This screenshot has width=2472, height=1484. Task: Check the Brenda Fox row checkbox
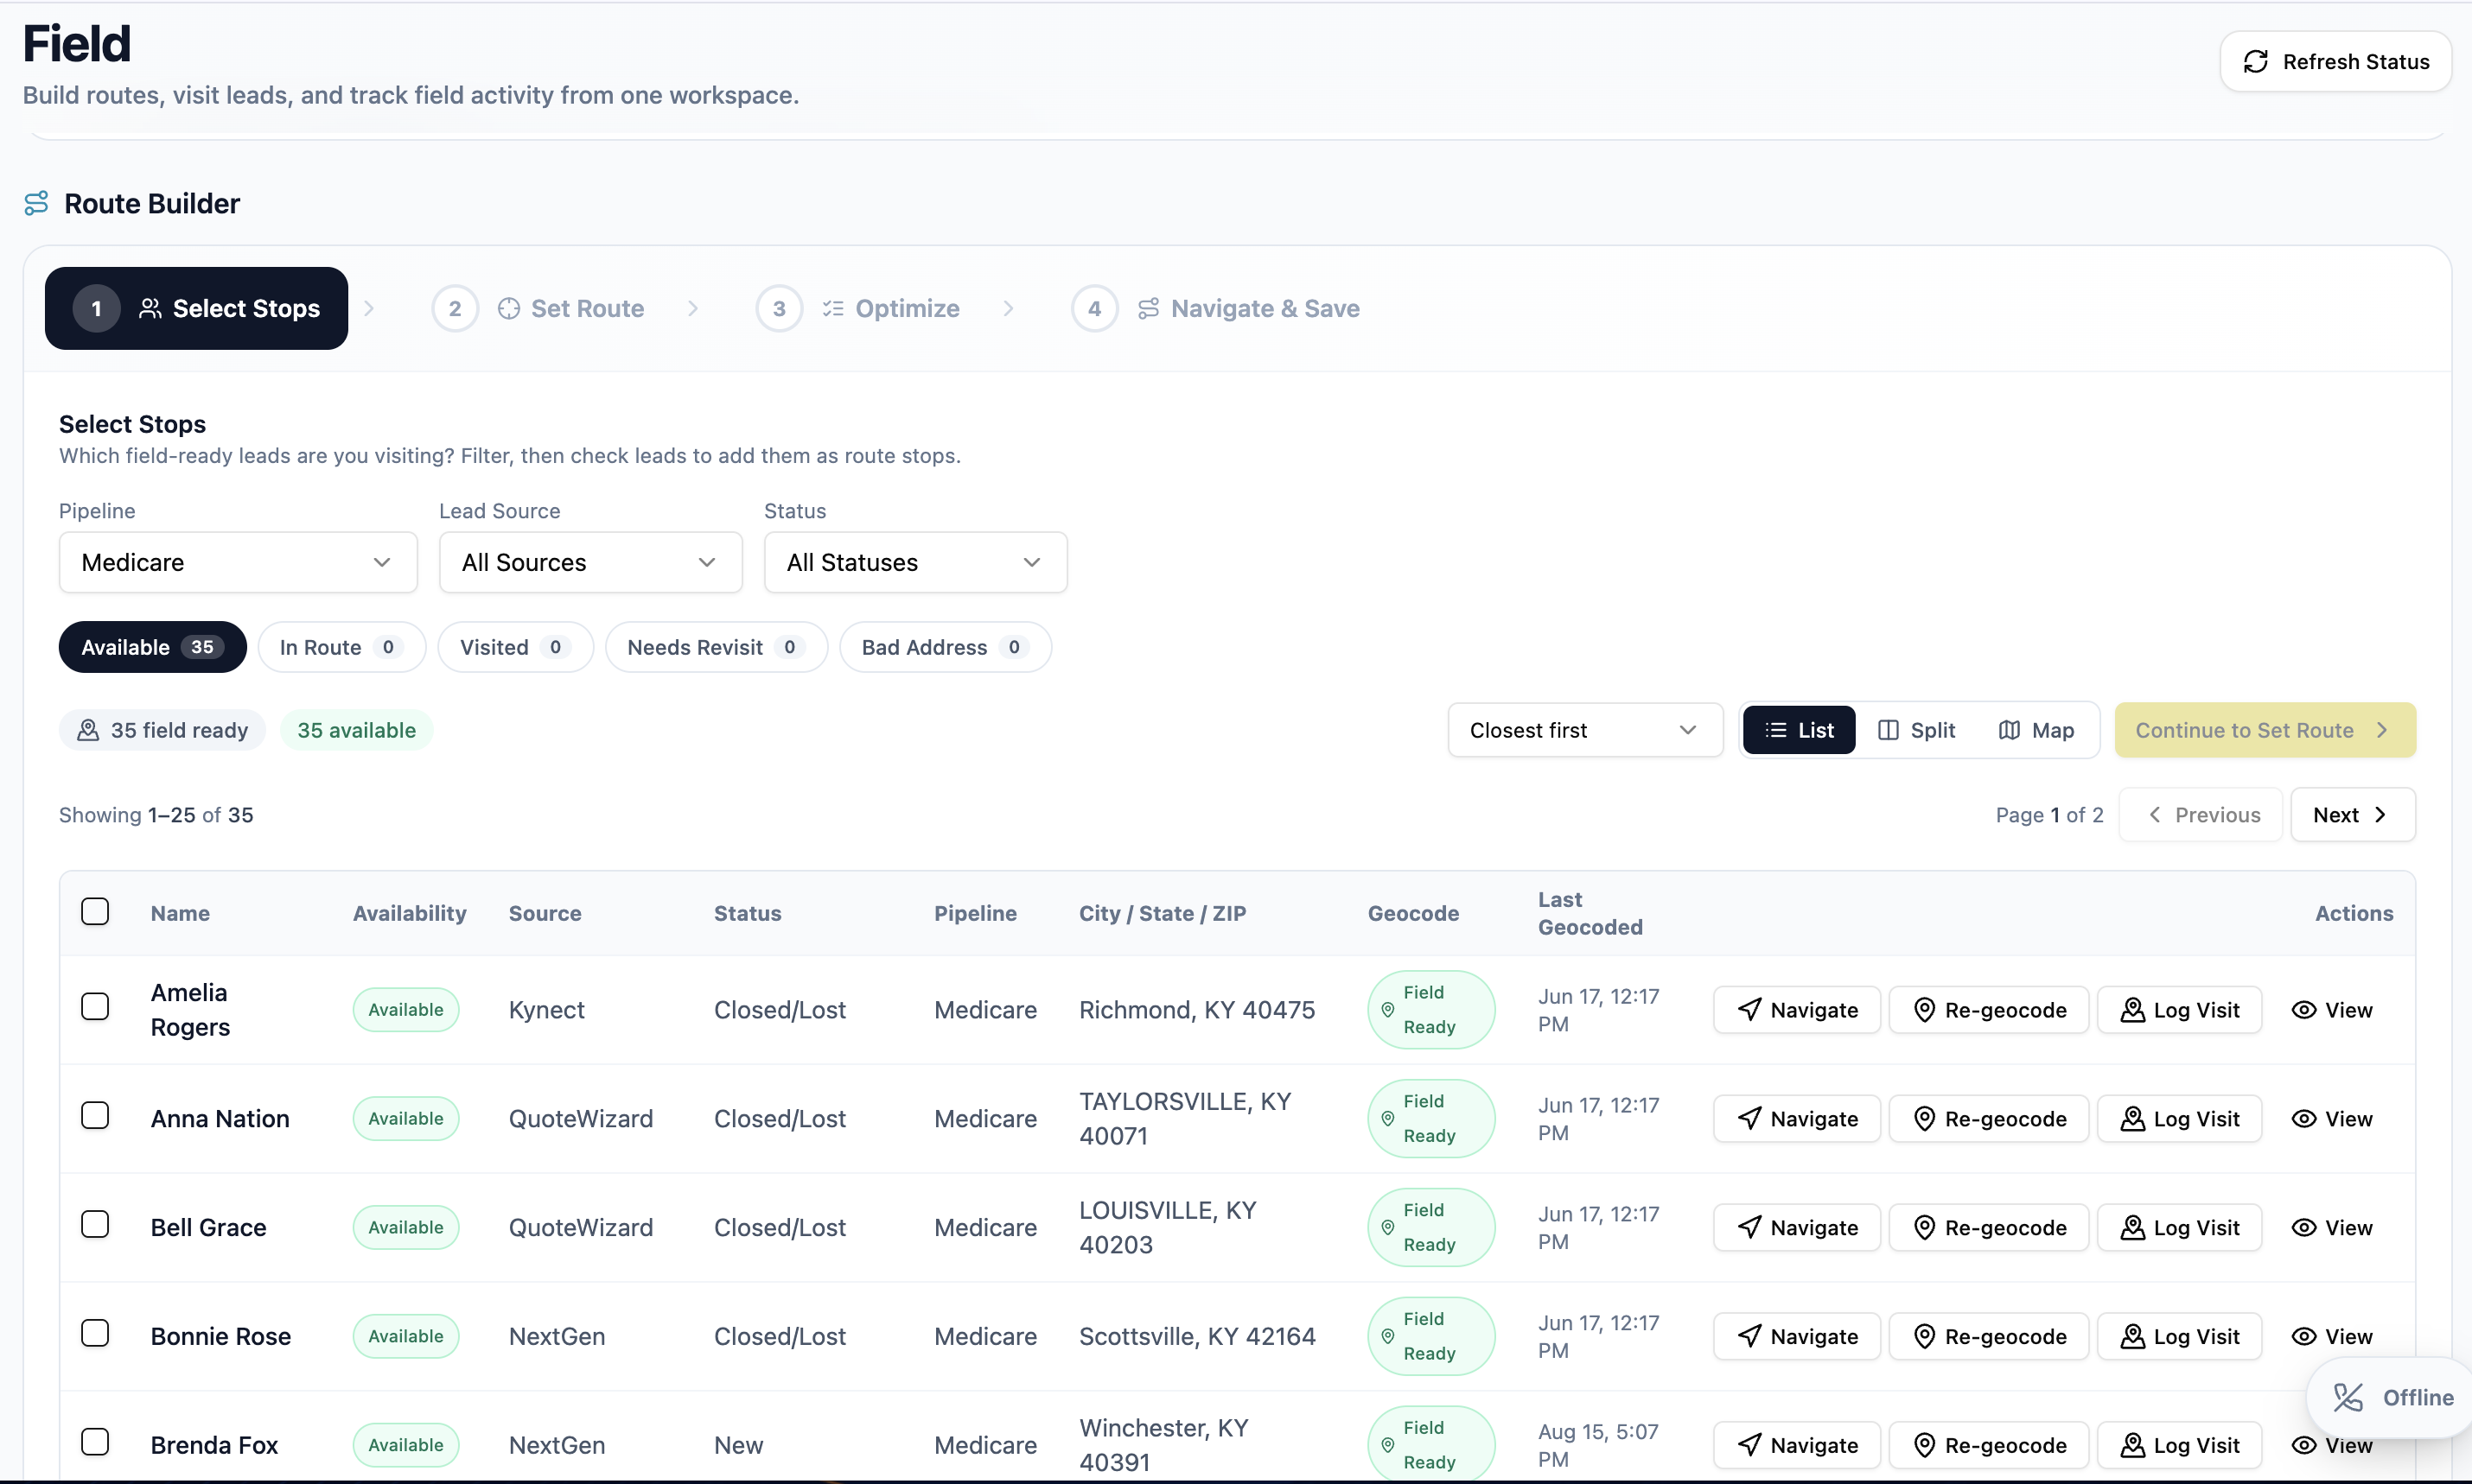point(95,1442)
